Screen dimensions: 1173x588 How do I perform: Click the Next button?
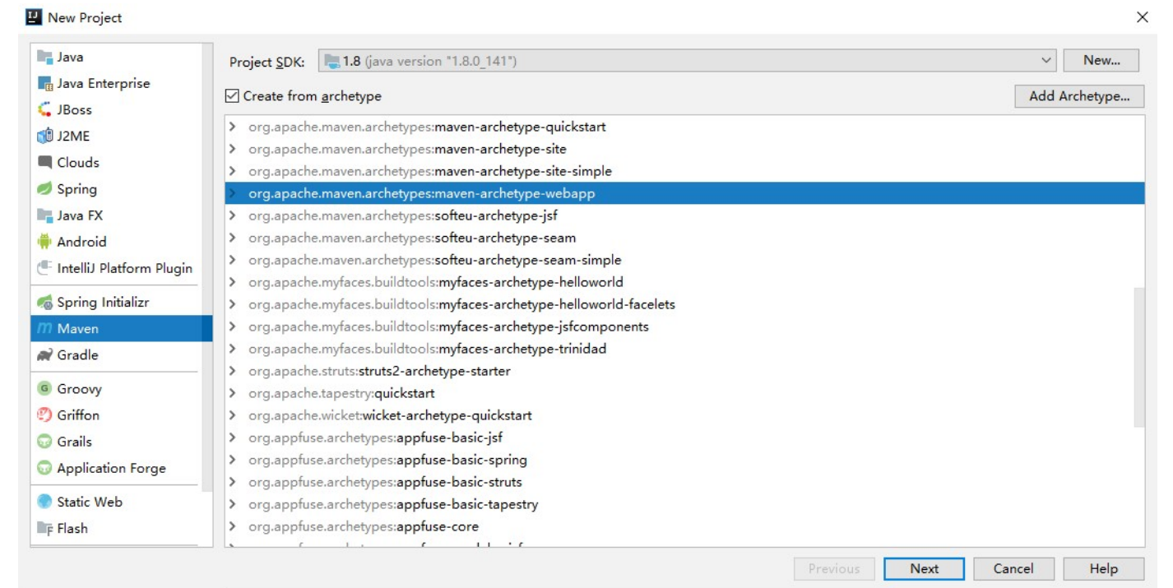click(925, 569)
